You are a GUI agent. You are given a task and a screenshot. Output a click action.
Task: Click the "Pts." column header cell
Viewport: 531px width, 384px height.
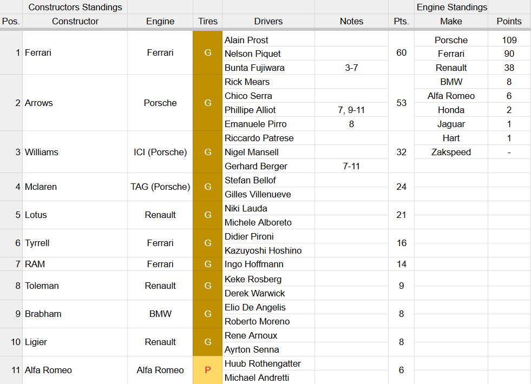tap(401, 21)
